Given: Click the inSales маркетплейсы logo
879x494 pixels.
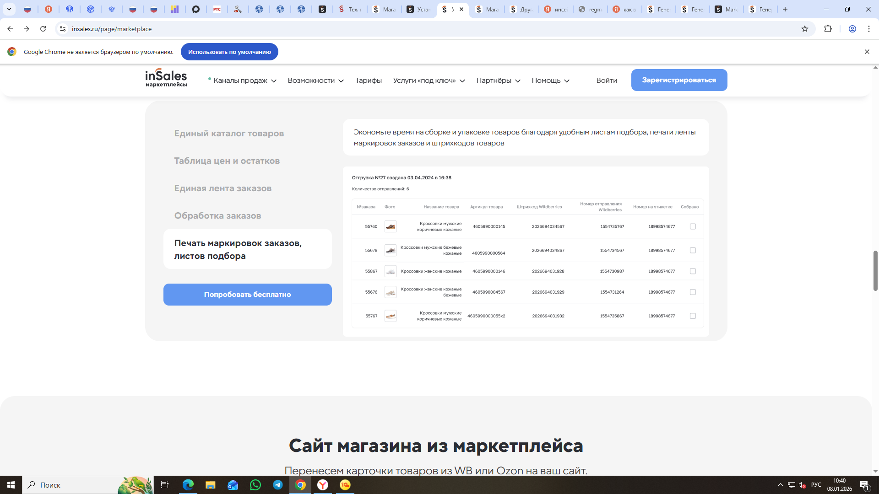Looking at the screenshot, I should coord(166,78).
